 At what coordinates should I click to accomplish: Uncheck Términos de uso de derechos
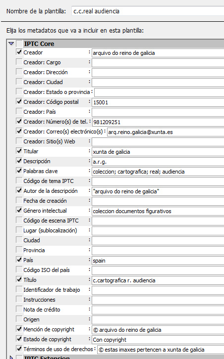point(19,349)
